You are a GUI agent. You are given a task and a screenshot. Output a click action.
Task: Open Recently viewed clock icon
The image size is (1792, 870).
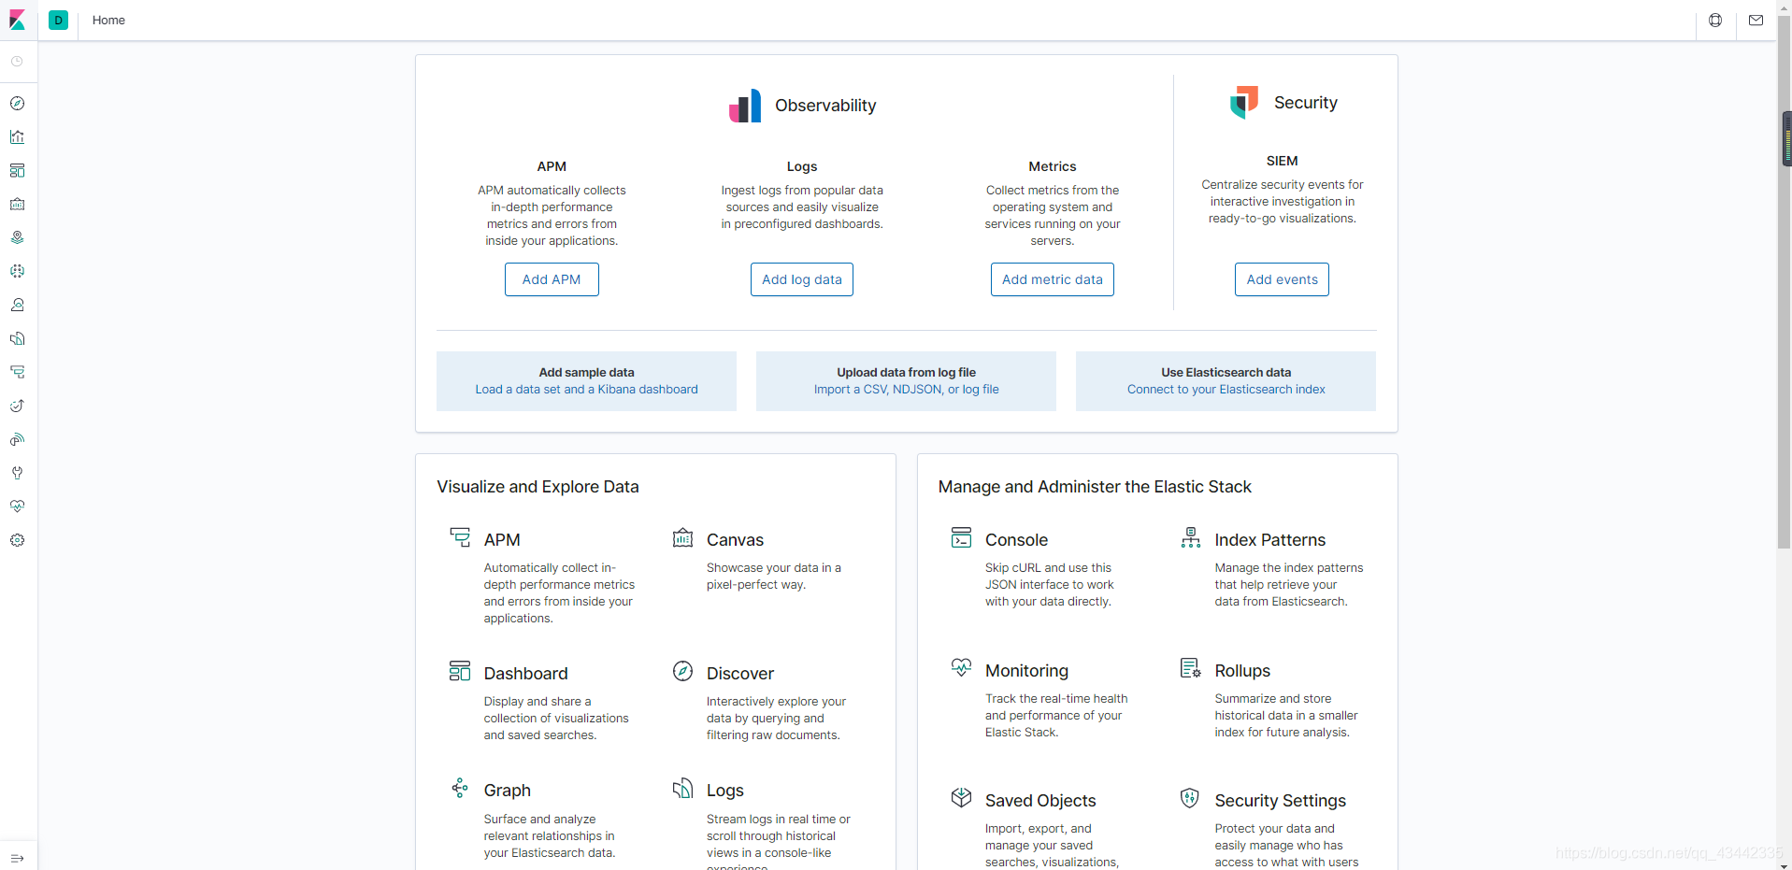click(x=17, y=62)
